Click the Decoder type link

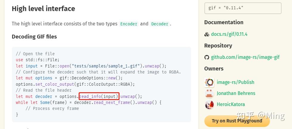pos(160,24)
